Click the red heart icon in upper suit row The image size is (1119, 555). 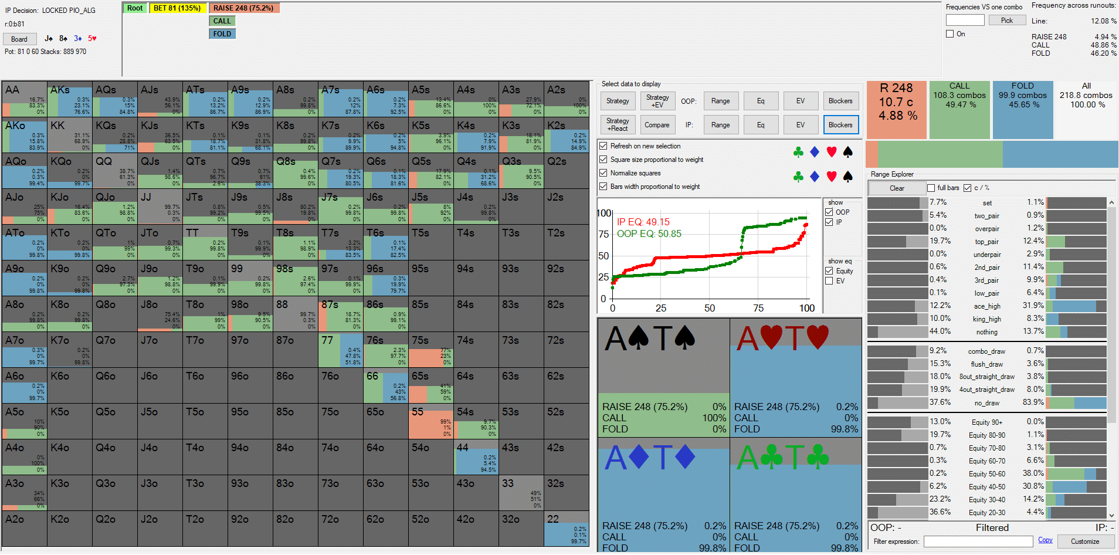(x=831, y=153)
